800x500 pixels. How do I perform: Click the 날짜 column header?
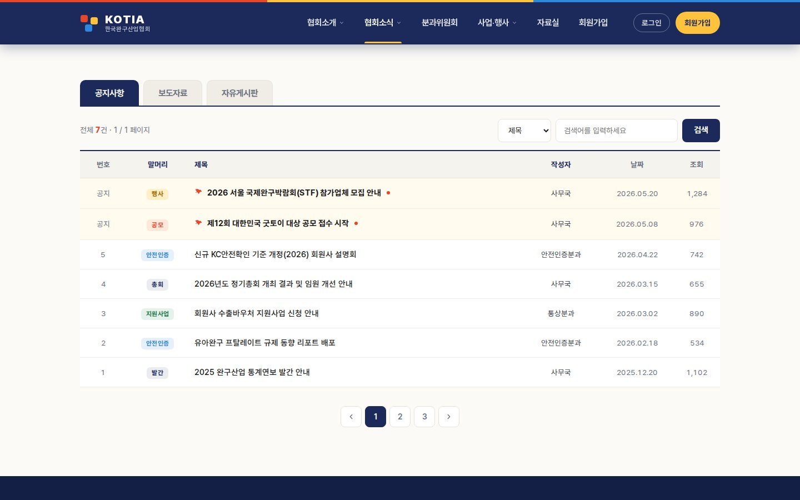coord(637,164)
